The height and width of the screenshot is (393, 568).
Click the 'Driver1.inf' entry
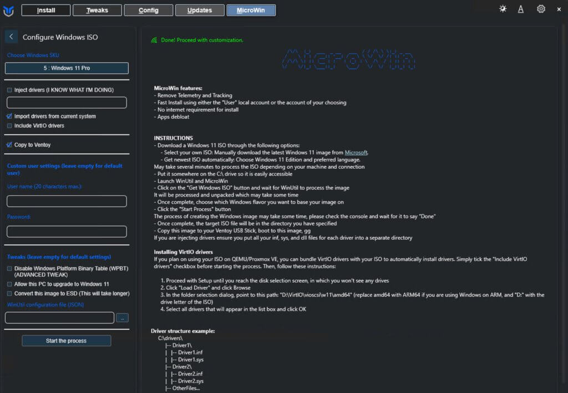click(x=191, y=352)
